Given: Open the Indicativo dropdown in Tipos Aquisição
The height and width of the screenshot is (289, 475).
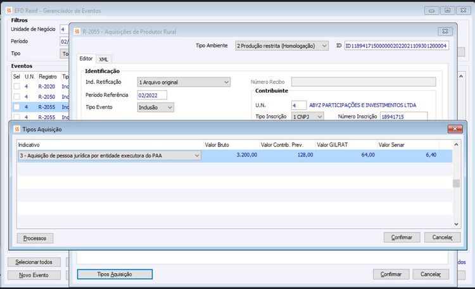Looking at the screenshot, I should click(x=197, y=155).
